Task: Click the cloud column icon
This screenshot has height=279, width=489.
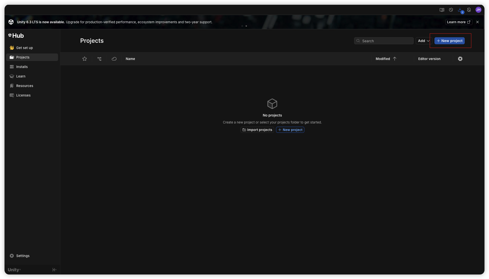Action: point(114,59)
